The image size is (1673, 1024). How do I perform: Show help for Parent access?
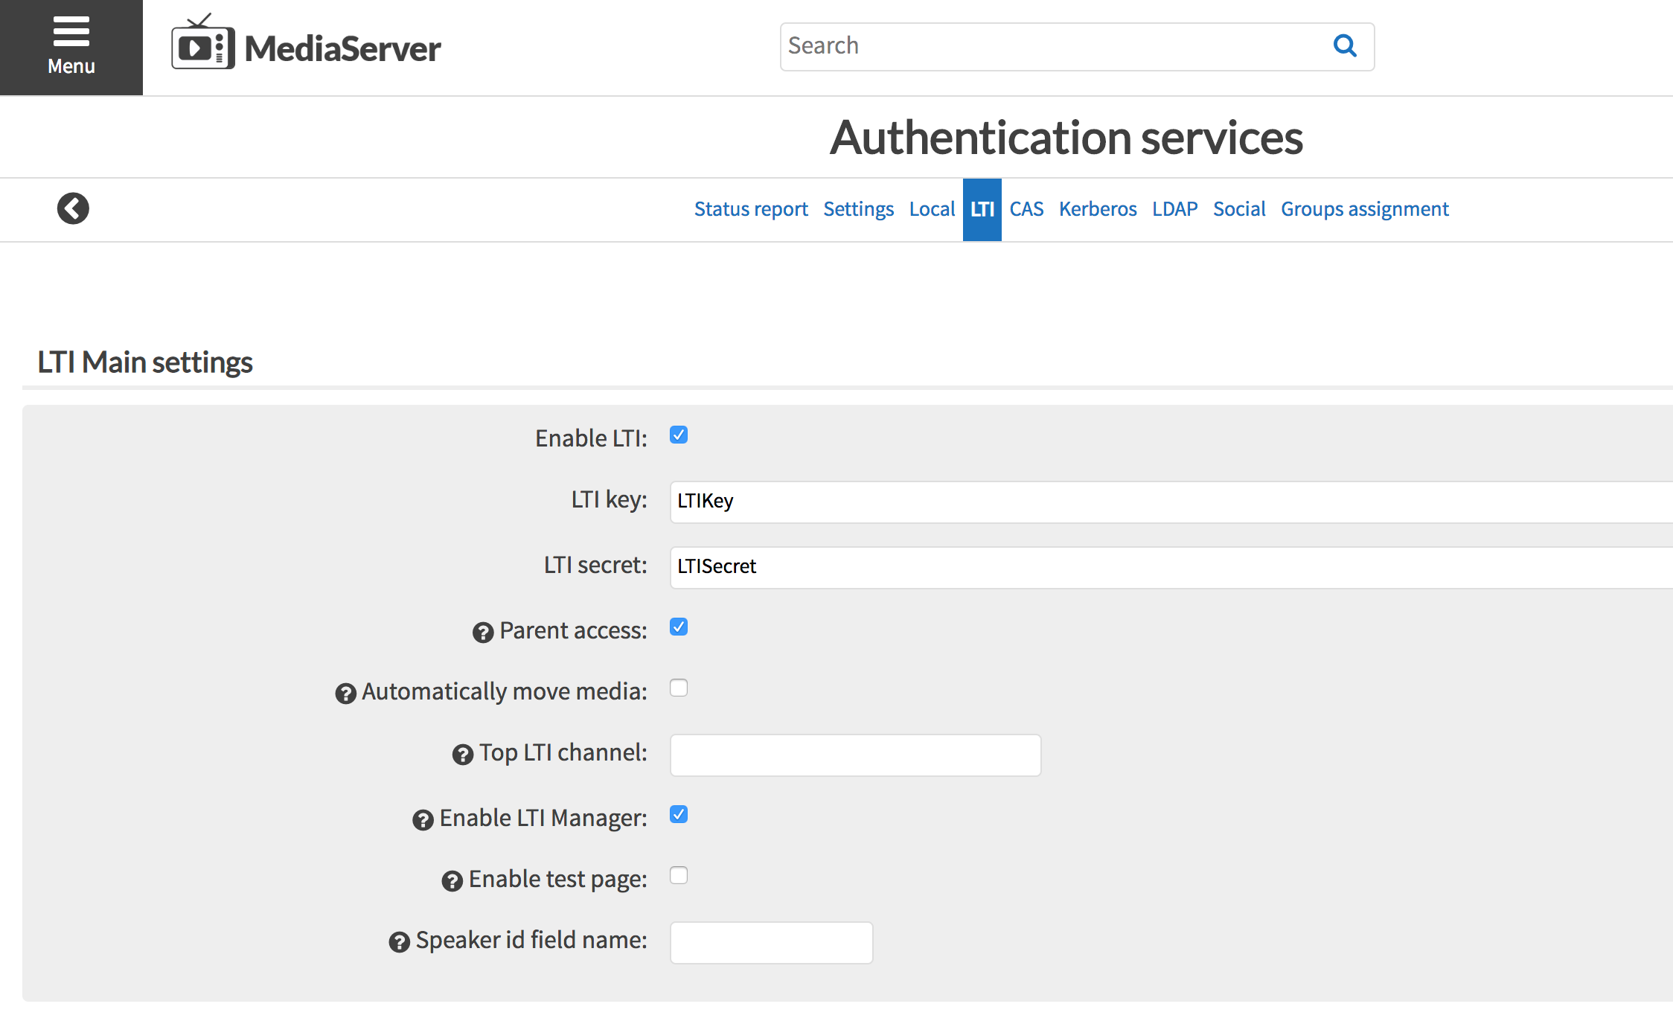(483, 633)
